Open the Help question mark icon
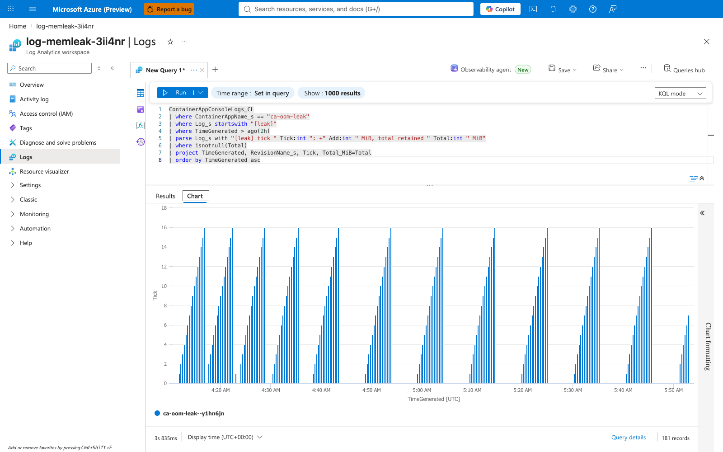723x452 pixels. pos(593,9)
